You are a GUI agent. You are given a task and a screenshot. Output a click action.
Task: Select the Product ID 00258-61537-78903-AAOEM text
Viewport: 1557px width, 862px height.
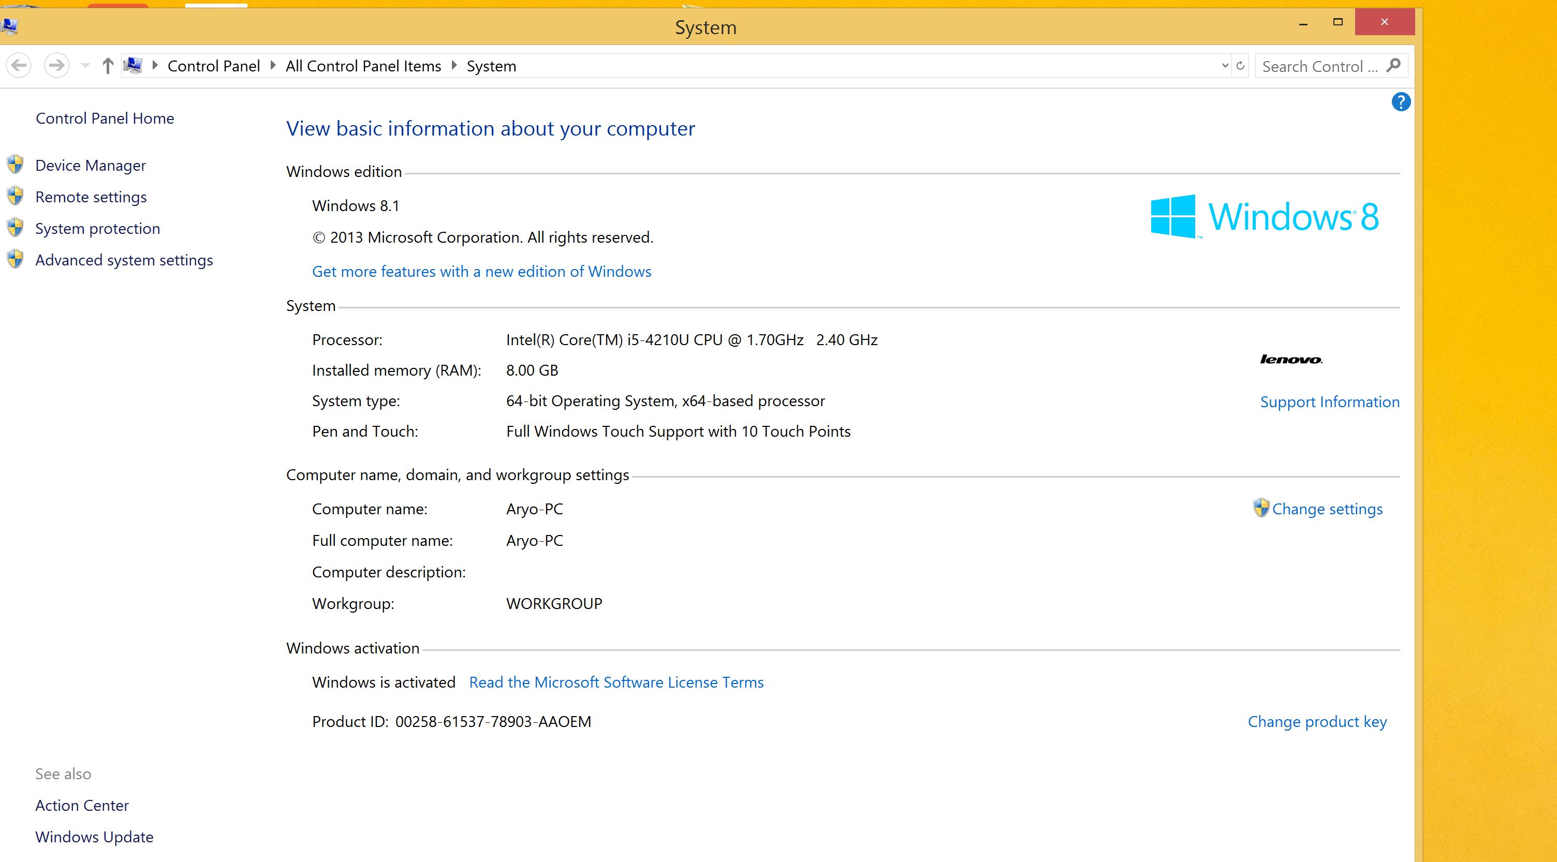tap(493, 722)
